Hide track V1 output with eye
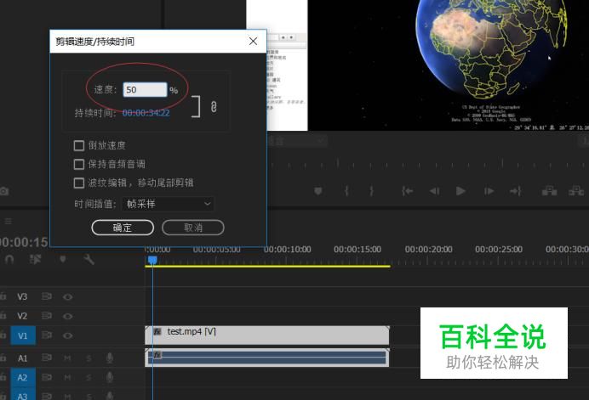 (x=67, y=335)
